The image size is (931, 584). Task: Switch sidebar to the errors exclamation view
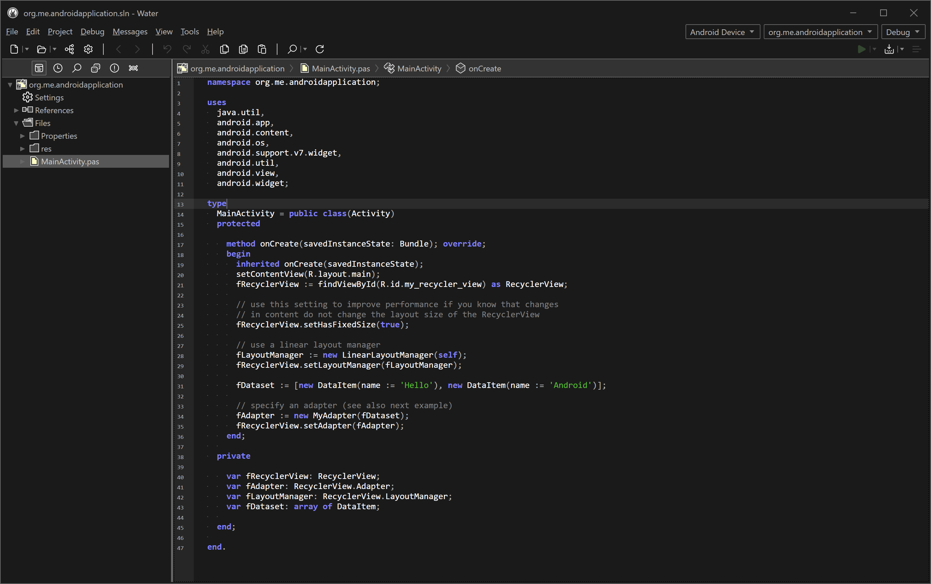click(114, 68)
